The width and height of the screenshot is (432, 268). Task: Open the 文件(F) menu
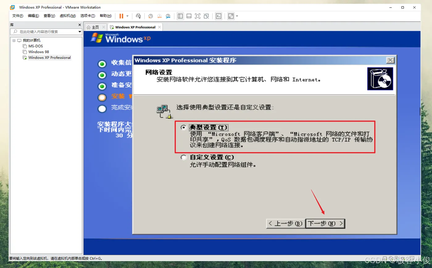18,16
